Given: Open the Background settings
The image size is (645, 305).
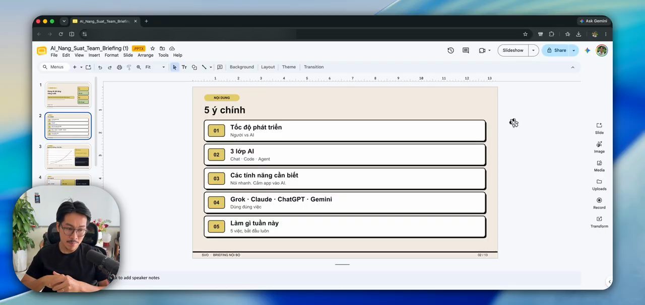Looking at the screenshot, I should pyautogui.click(x=242, y=67).
